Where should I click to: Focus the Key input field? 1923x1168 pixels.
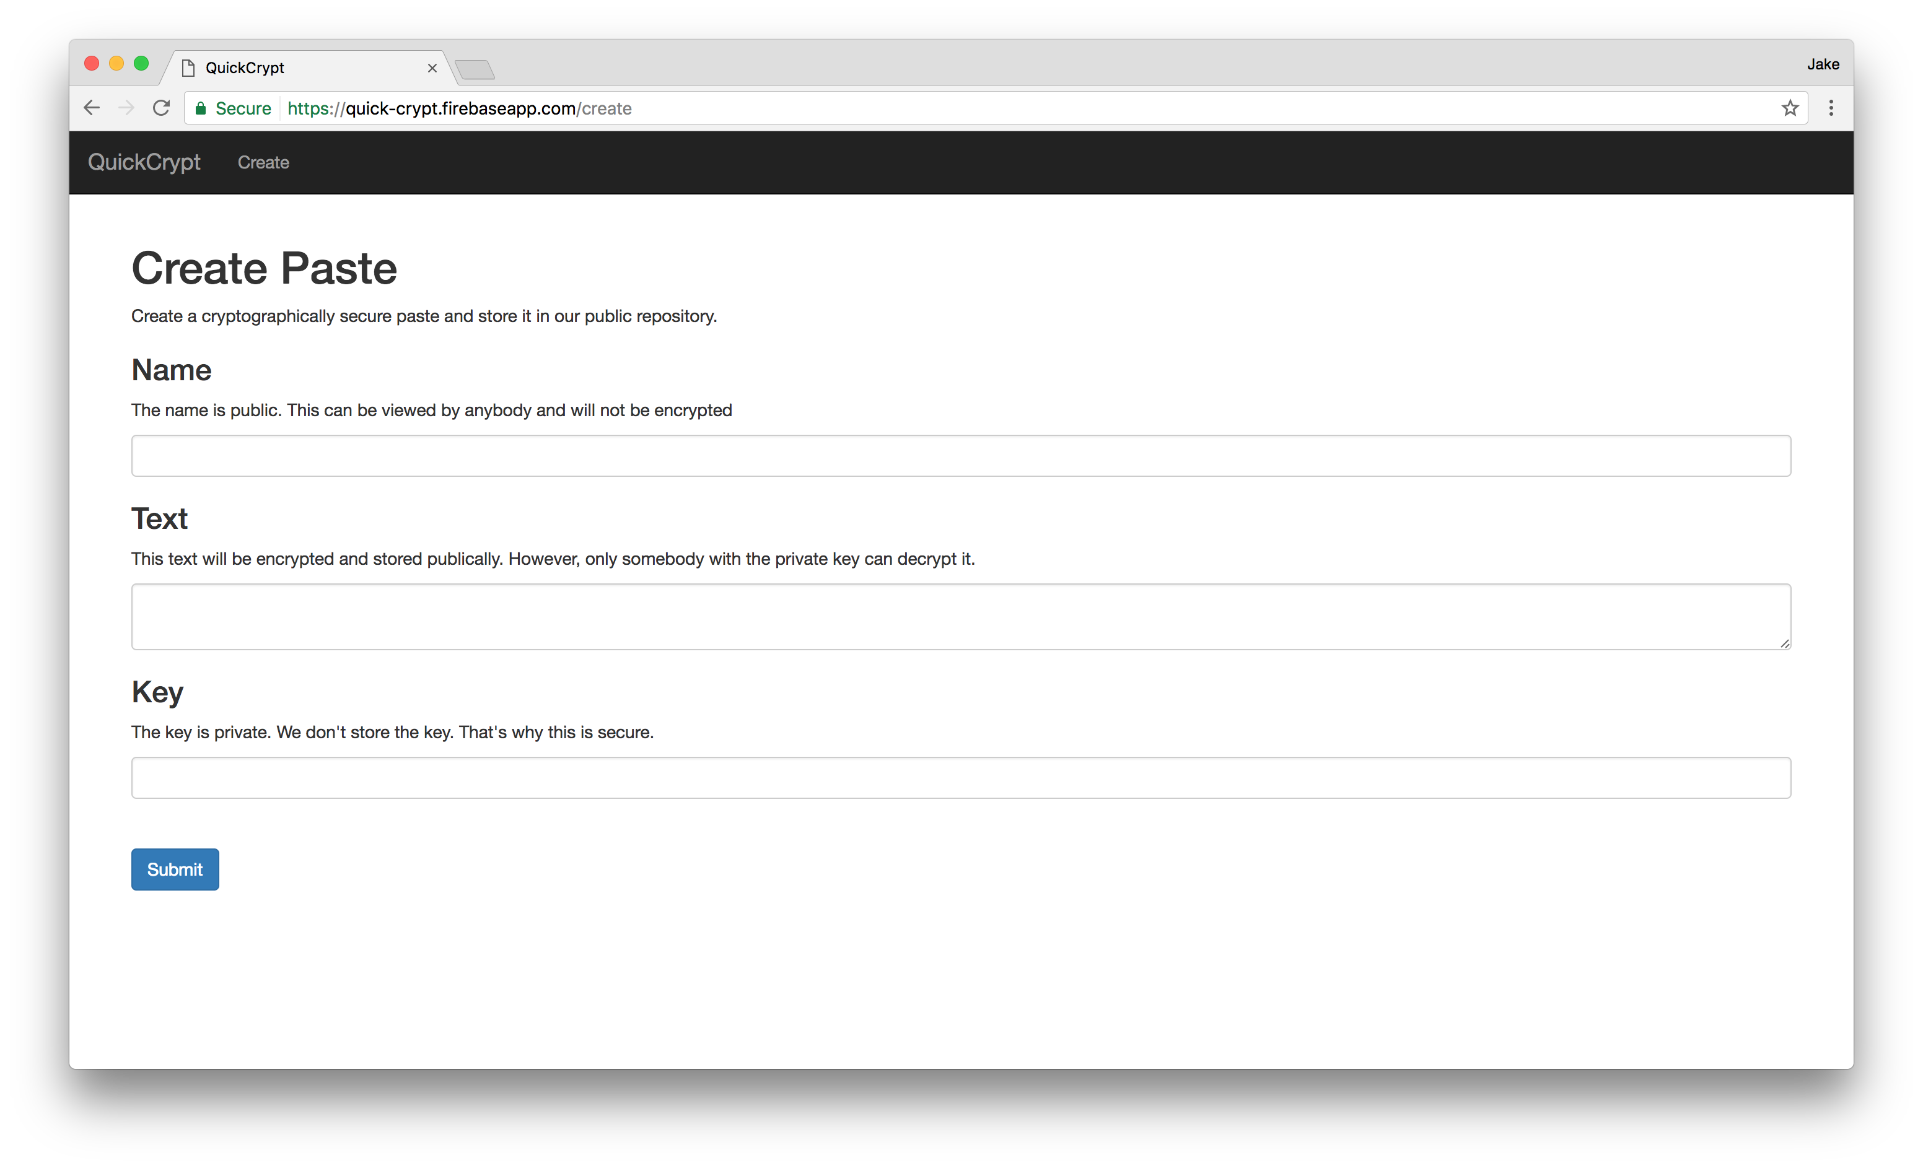coord(960,778)
